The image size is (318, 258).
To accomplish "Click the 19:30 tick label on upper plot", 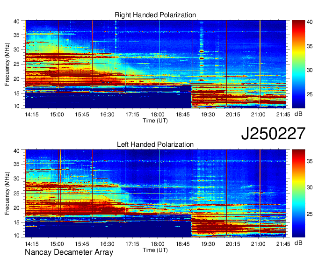I will point(208,115).
